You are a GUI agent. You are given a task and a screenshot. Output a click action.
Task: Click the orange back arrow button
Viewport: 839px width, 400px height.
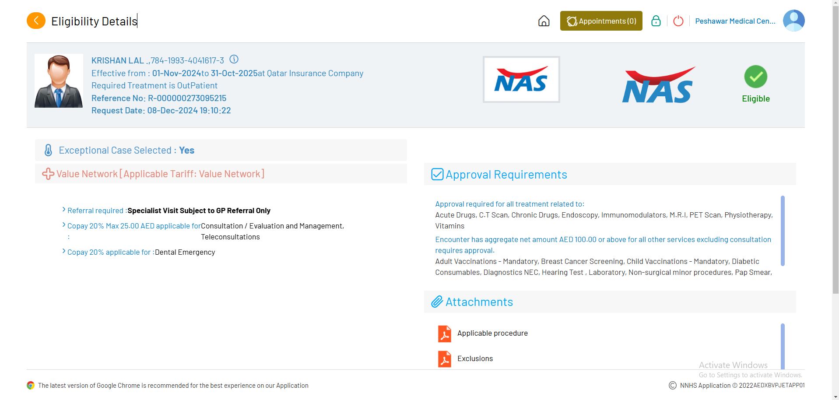tap(36, 21)
